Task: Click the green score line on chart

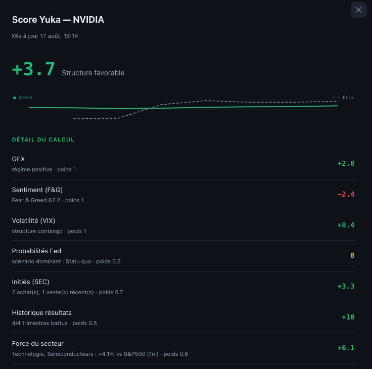Action: (x=183, y=108)
